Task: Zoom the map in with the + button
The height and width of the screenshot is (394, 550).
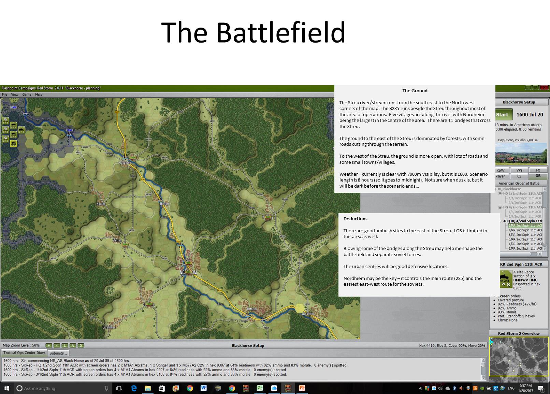Action: click(x=49, y=345)
